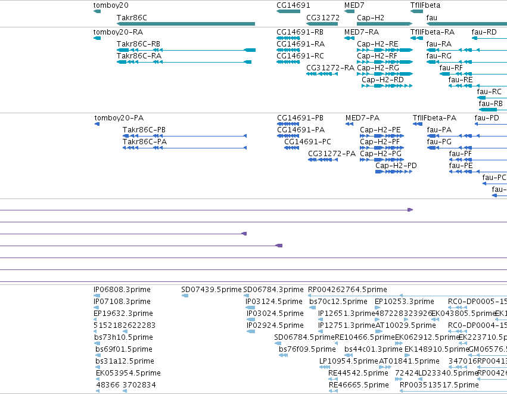
Task: Select protein label fau-PG
Action: tap(439, 142)
